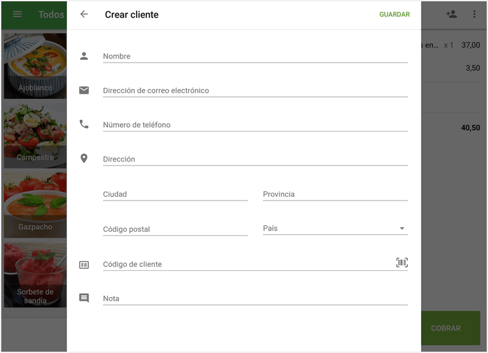Click the back arrow in Crear cliente
The image size is (488, 353).
point(84,14)
